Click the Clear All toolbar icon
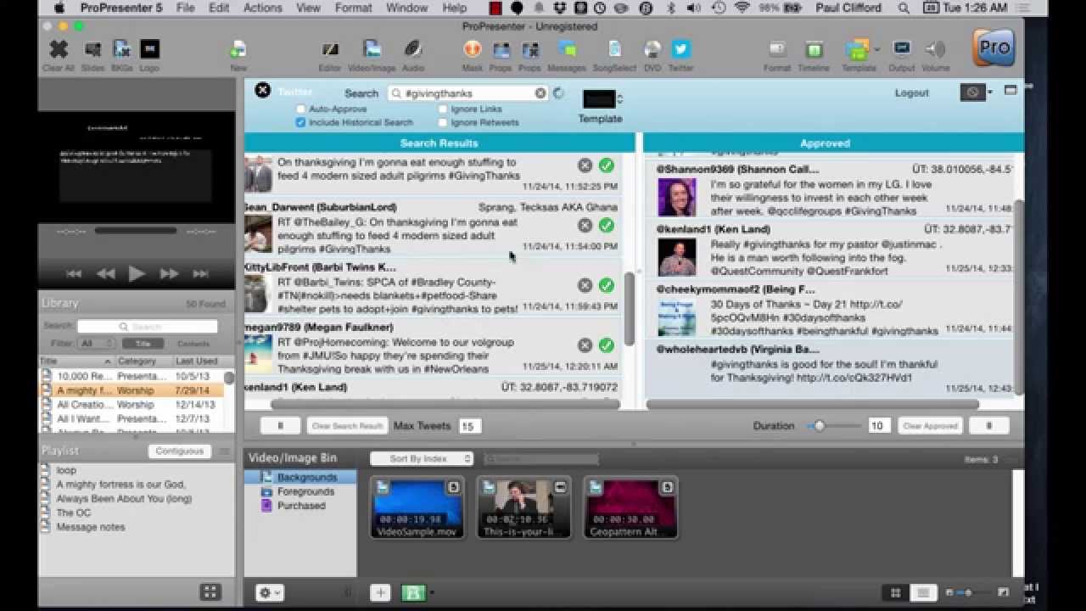1086x611 pixels. click(59, 49)
